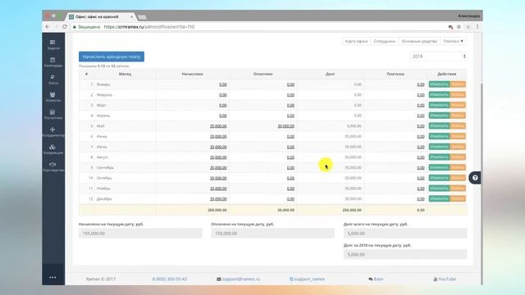The height and width of the screenshot is (295, 525).
Task: Open the Блог footer link
Action: [x=376, y=279]
